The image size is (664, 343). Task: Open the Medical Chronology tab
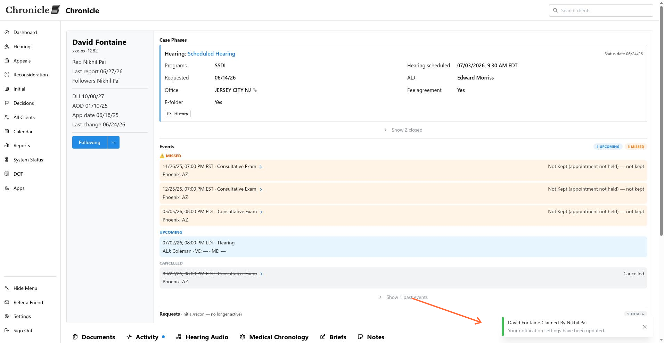(x=274, y=337)
